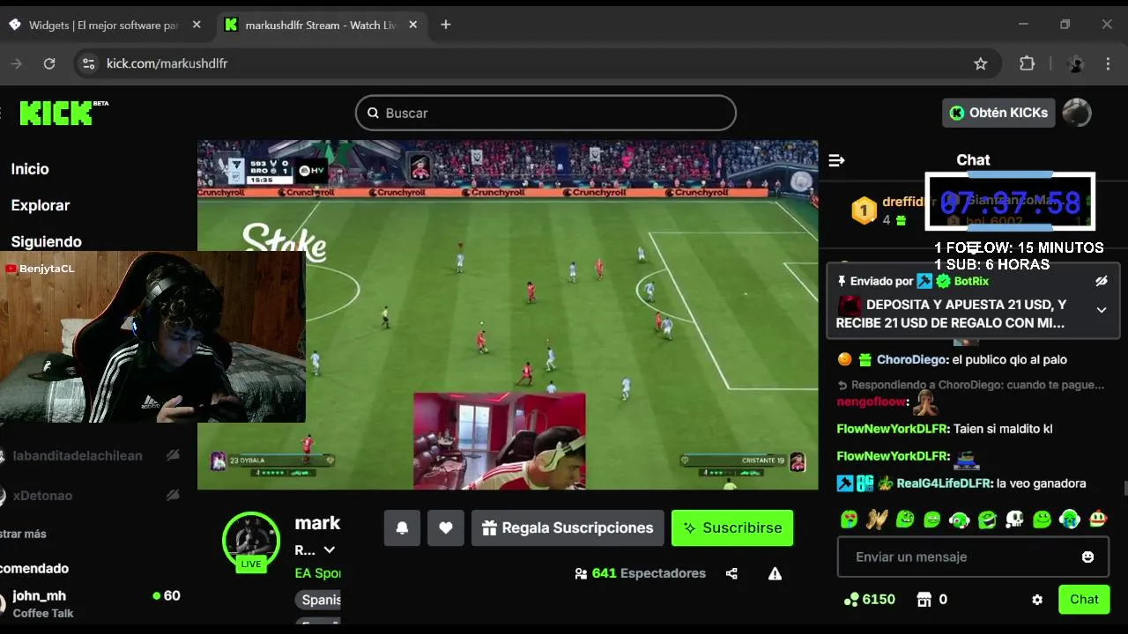
Task: Go to Inicio in sidebar
Action: click(x=30, y=169)
